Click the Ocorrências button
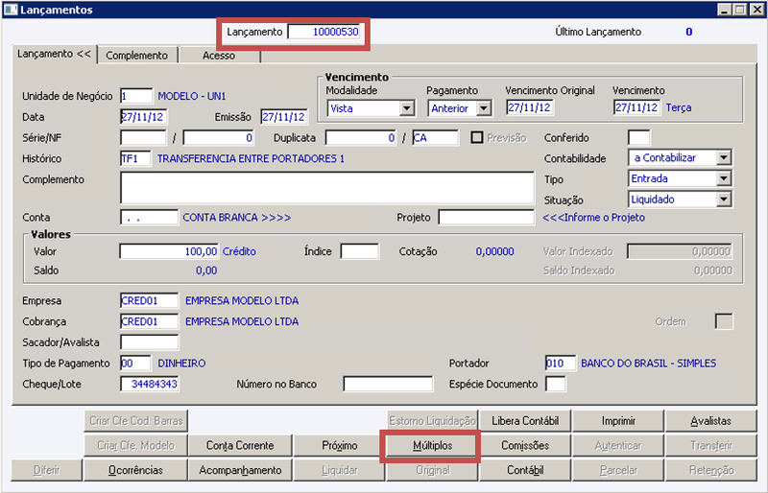This screenshot has width=768, height=493. (135, 470)
